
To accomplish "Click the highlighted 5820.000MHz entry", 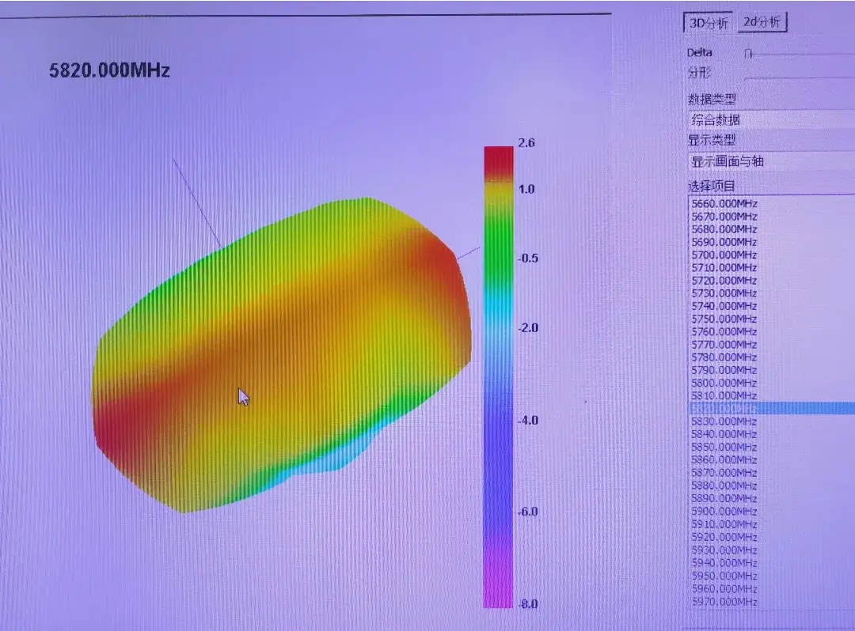I will (772, 408).
